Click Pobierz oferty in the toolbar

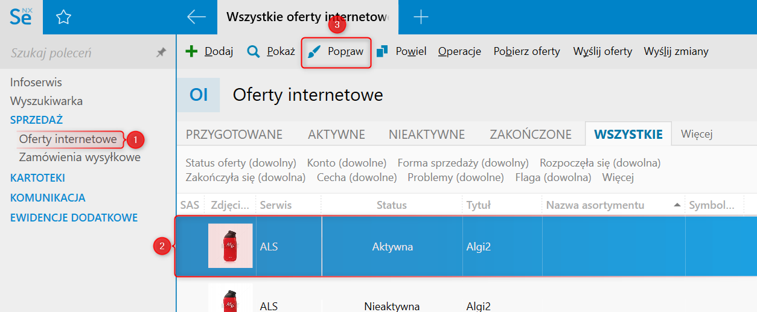pyautogui.click(x=527, y=51)
